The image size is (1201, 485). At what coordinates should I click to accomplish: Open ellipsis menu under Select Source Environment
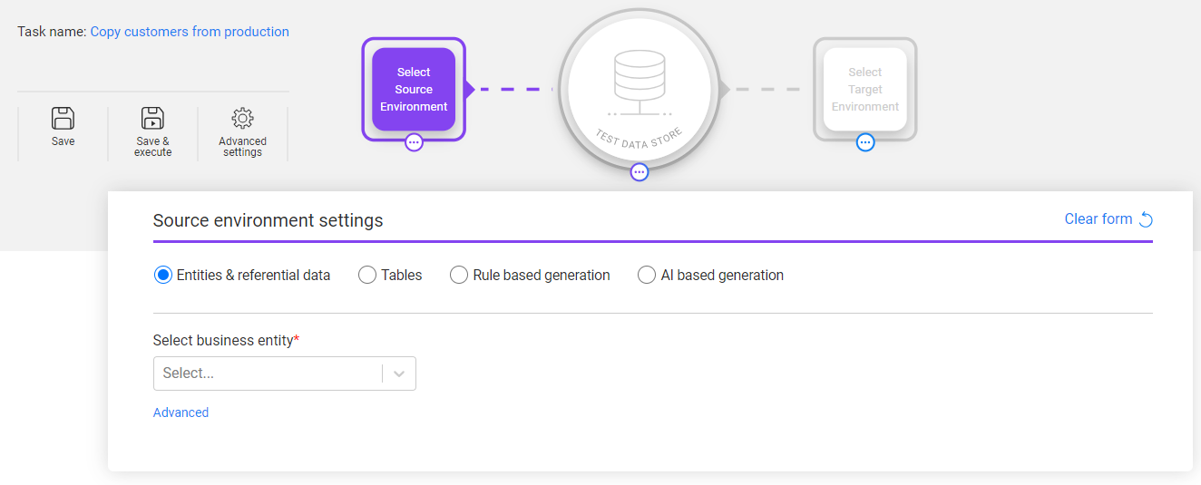(x=414, y=142)
